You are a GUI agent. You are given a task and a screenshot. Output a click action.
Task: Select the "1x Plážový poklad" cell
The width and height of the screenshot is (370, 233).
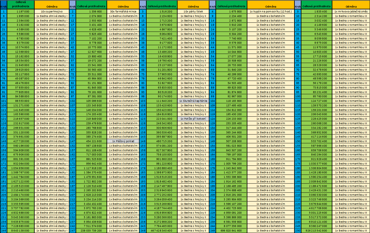(123, 141)
